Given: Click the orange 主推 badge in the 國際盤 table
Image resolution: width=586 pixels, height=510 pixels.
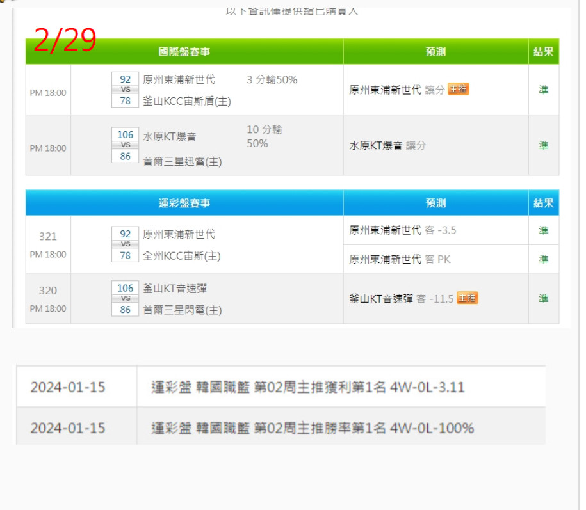Looking at the screenshot, I should 458,89.
